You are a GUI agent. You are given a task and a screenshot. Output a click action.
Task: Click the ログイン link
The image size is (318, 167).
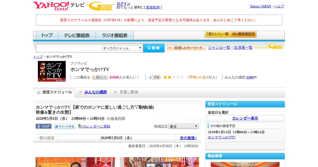123,3
